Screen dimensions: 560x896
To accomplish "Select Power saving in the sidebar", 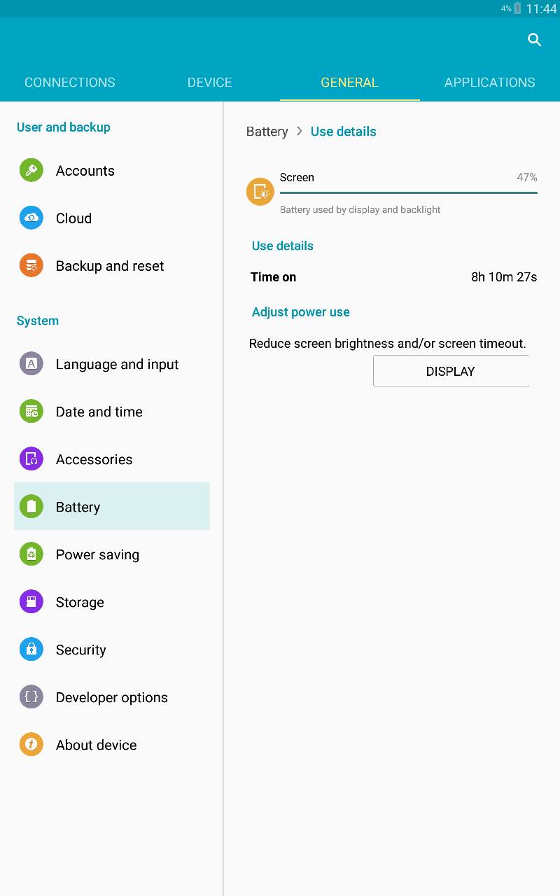I will (112, 554).
